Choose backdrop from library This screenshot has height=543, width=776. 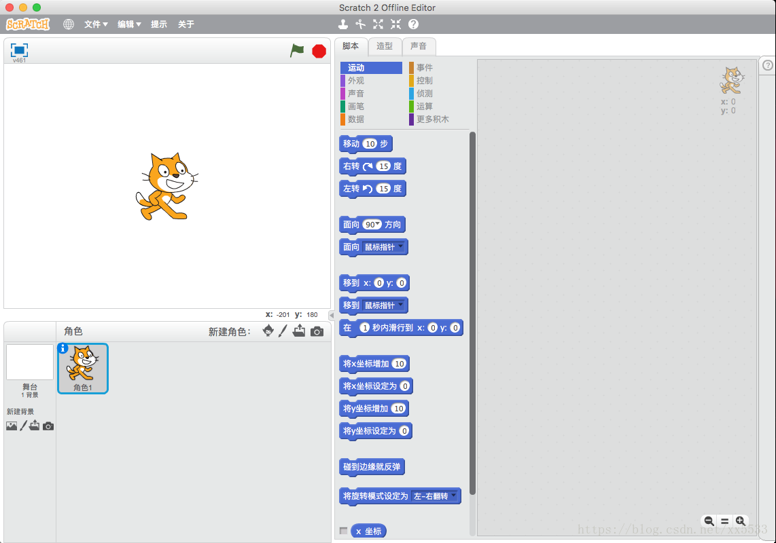12,426
